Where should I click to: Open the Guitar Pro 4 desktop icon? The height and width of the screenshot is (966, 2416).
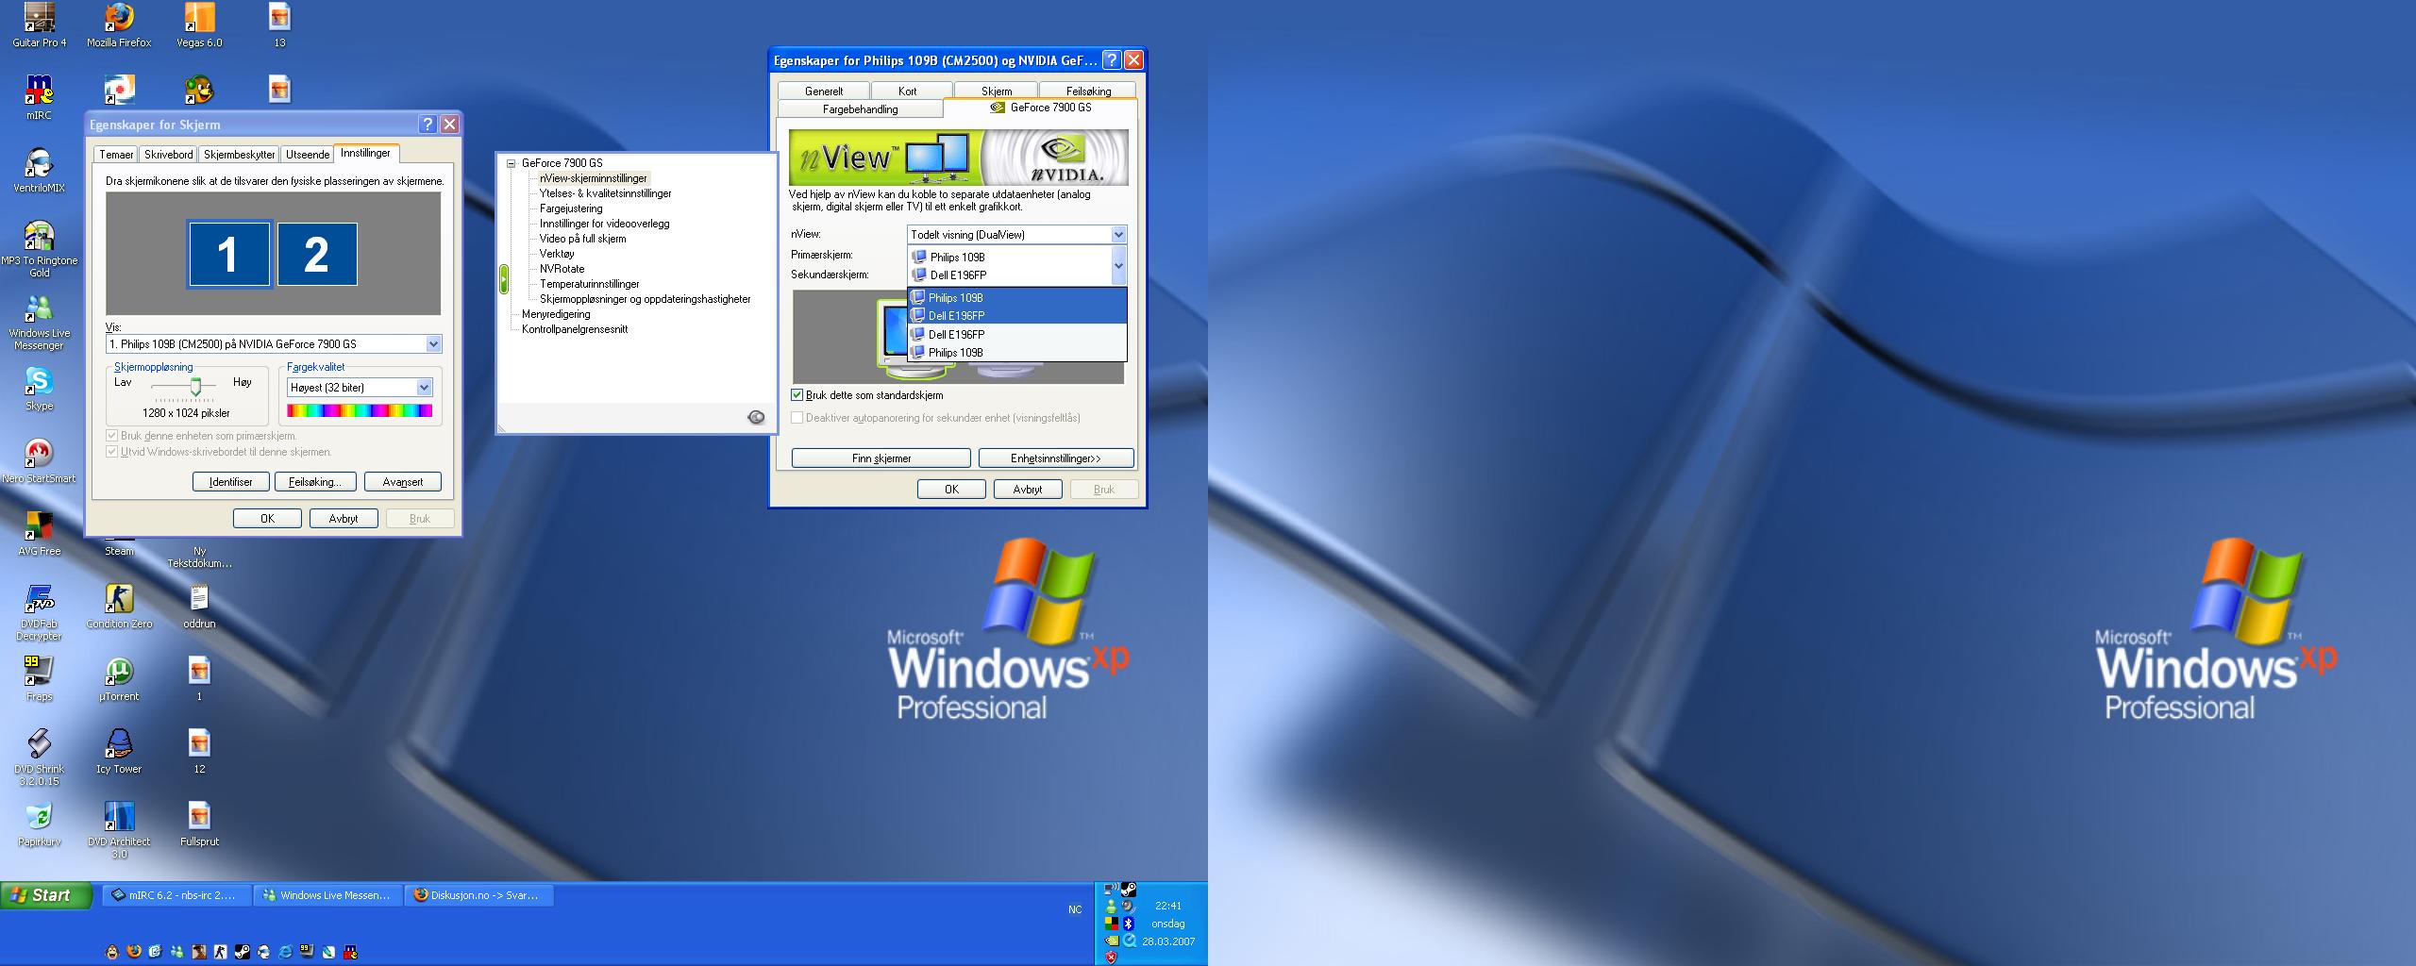[39, 25]
